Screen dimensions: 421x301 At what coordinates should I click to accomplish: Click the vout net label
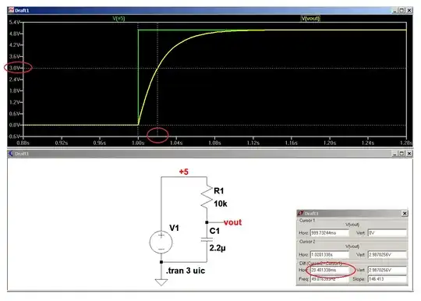(232, 222)
